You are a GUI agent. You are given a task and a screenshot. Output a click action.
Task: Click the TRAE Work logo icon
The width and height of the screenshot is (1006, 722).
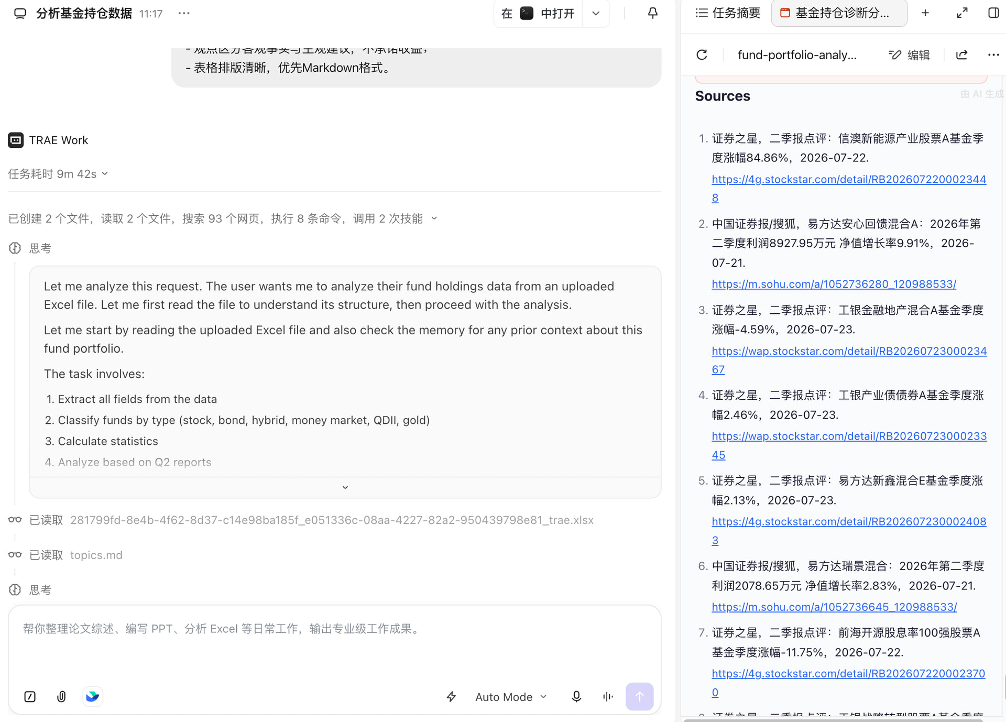pos(16,140)
